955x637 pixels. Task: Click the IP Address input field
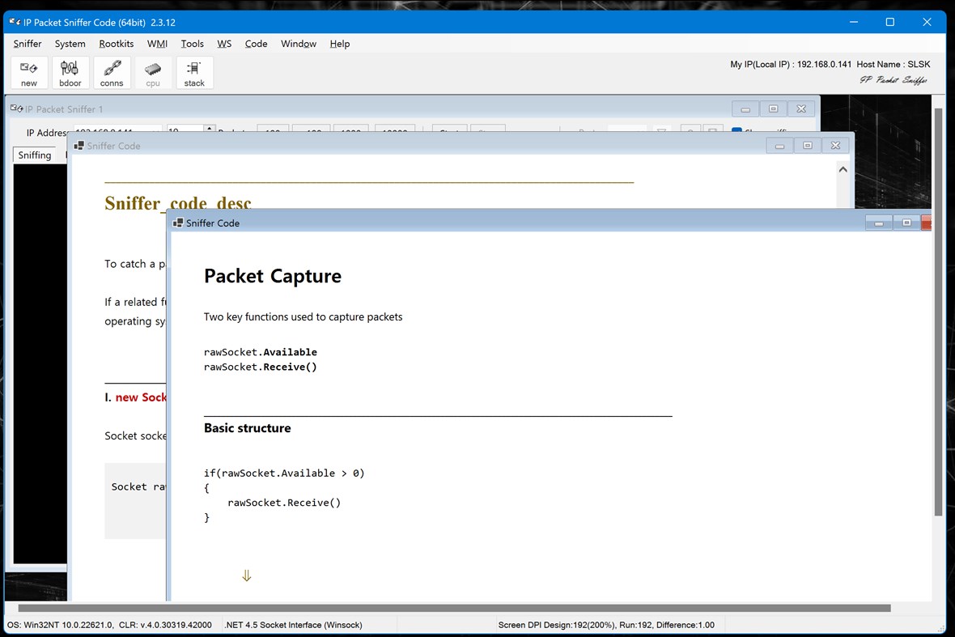113,130
